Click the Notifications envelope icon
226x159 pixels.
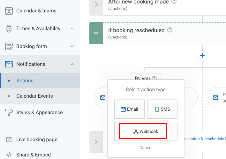tap(9, 64)
